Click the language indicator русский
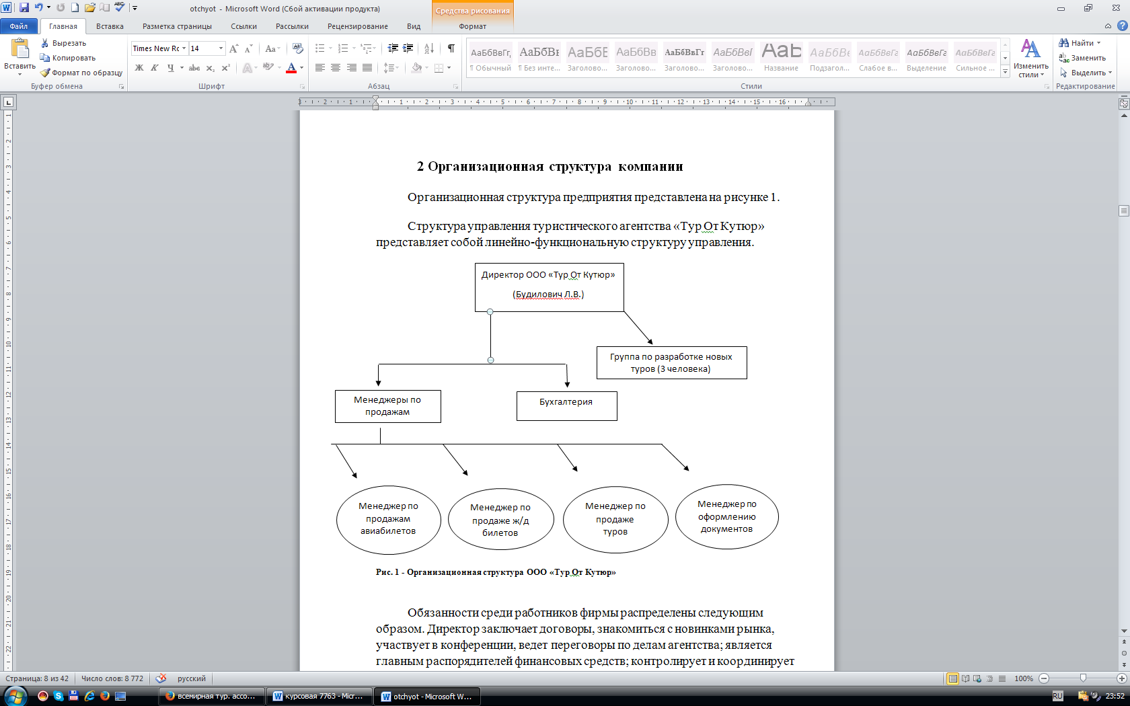 (191, 678)
